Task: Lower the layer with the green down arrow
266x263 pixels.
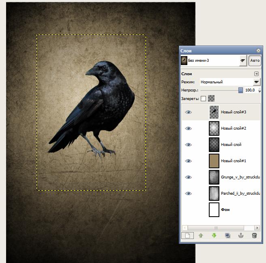Action: tap(214, 236)
